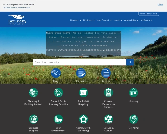Screen dimensions: 167x134
Task: Hide the cookie preferences banner
Action: coord(160,4)
